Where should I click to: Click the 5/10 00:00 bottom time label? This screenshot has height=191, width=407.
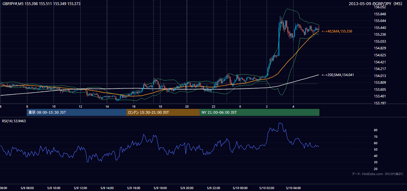click(240, 188)
